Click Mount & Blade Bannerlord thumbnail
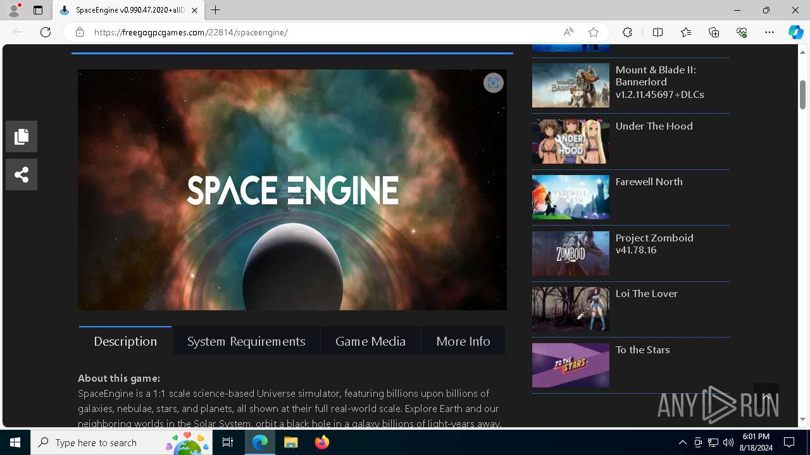Screen dimensions: 810x455 tap(571, 85)
